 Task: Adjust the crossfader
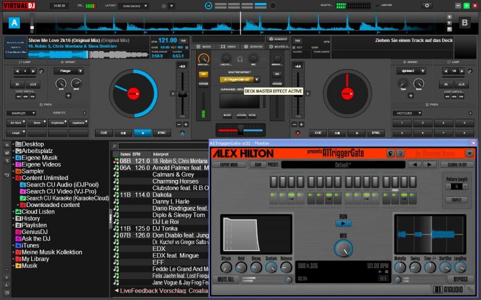tap(240, 130)
